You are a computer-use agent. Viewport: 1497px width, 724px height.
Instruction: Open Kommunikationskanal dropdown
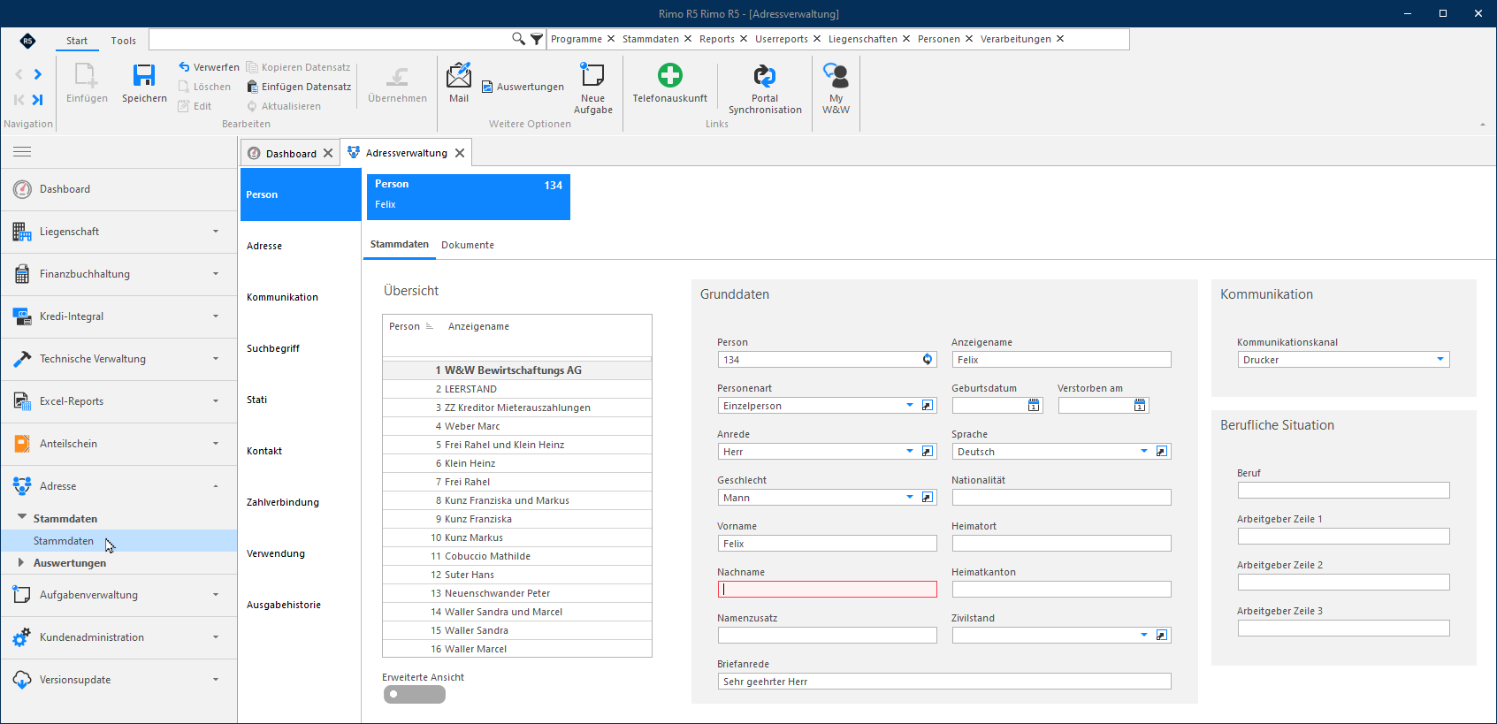click(x=1440, y=360)
